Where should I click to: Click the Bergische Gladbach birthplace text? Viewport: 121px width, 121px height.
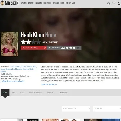pyautogui.click(x=20, y=76)
